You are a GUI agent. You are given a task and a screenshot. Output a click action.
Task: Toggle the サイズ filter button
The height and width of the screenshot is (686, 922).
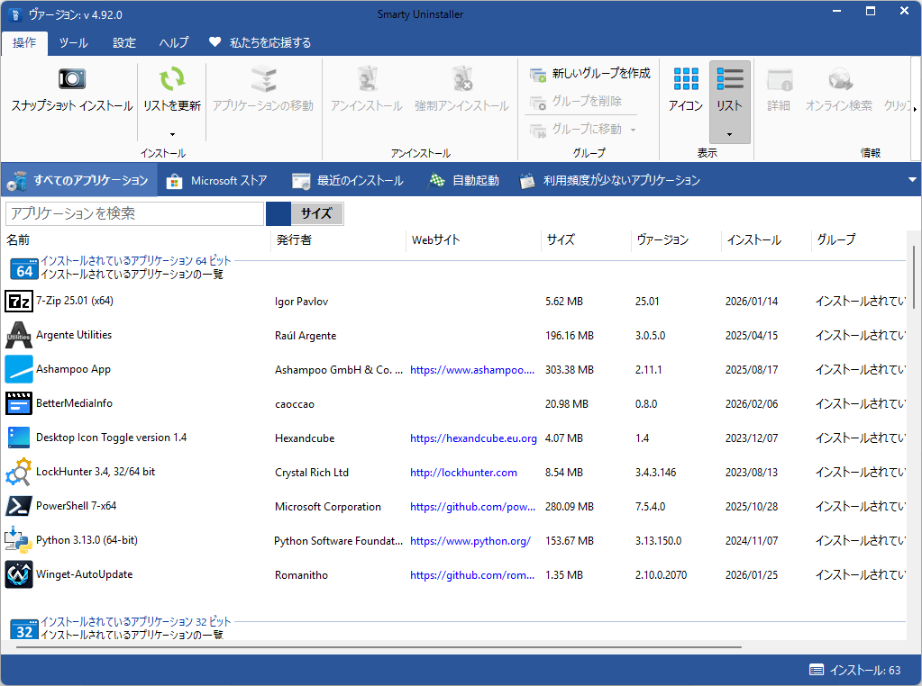coord(315,213)
